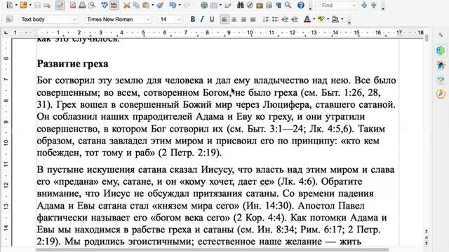449x252 pixels.
Task: Open the Find field history dropdown
Action: (354, 5)
